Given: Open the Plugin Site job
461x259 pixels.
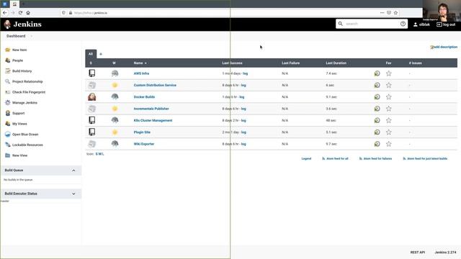Looking at the screenshot, I should [142, 132].
